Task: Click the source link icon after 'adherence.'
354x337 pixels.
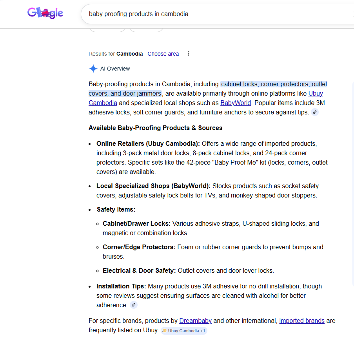Action: [134, 305]
